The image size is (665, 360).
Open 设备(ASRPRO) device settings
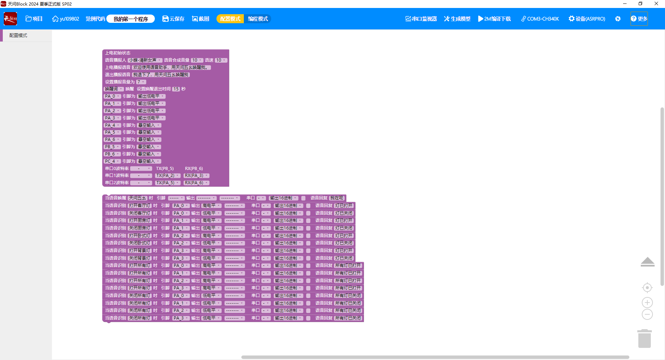coord(587,19)
